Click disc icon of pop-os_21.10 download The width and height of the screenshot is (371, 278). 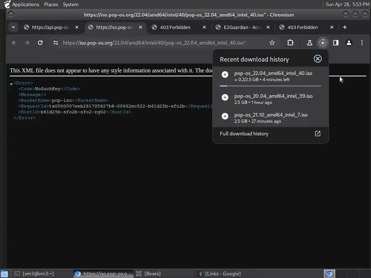click(225, 116)
